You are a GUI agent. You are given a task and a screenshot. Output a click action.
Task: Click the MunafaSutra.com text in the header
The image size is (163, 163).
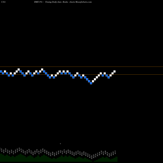(83, 2)
